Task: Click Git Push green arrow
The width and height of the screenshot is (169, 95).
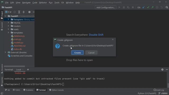Action: pyautogui.click(x=152, y=7)
